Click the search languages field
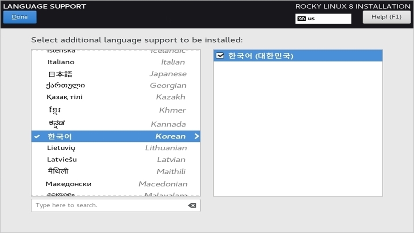 pos(116,205)
